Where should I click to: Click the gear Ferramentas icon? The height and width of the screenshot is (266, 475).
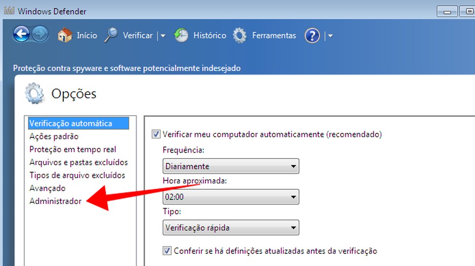point(239,35)
